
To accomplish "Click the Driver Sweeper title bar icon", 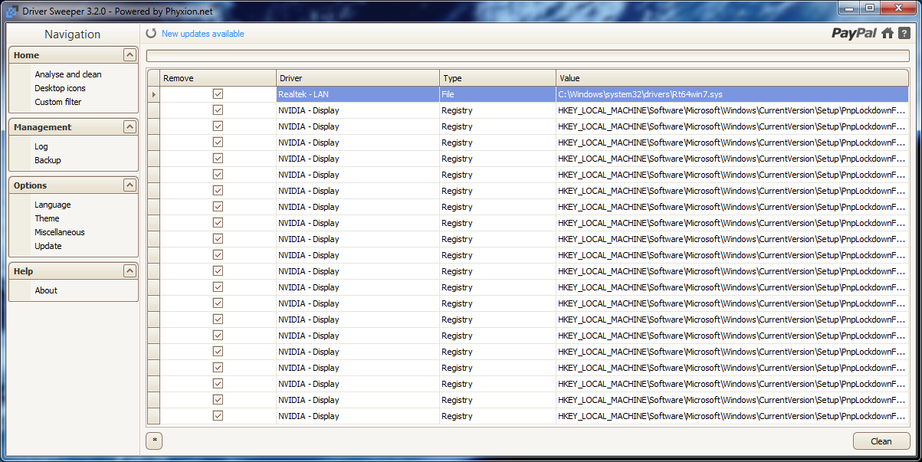I will pos(11,10).
